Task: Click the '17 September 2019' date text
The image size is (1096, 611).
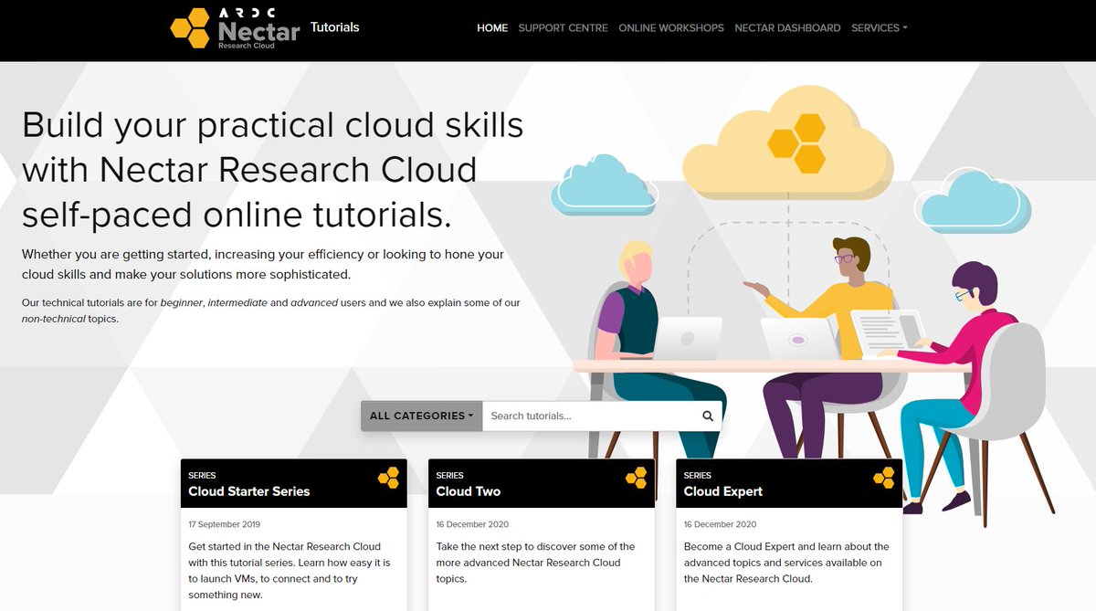Action: pyautogui.click(x=225, y=525)
